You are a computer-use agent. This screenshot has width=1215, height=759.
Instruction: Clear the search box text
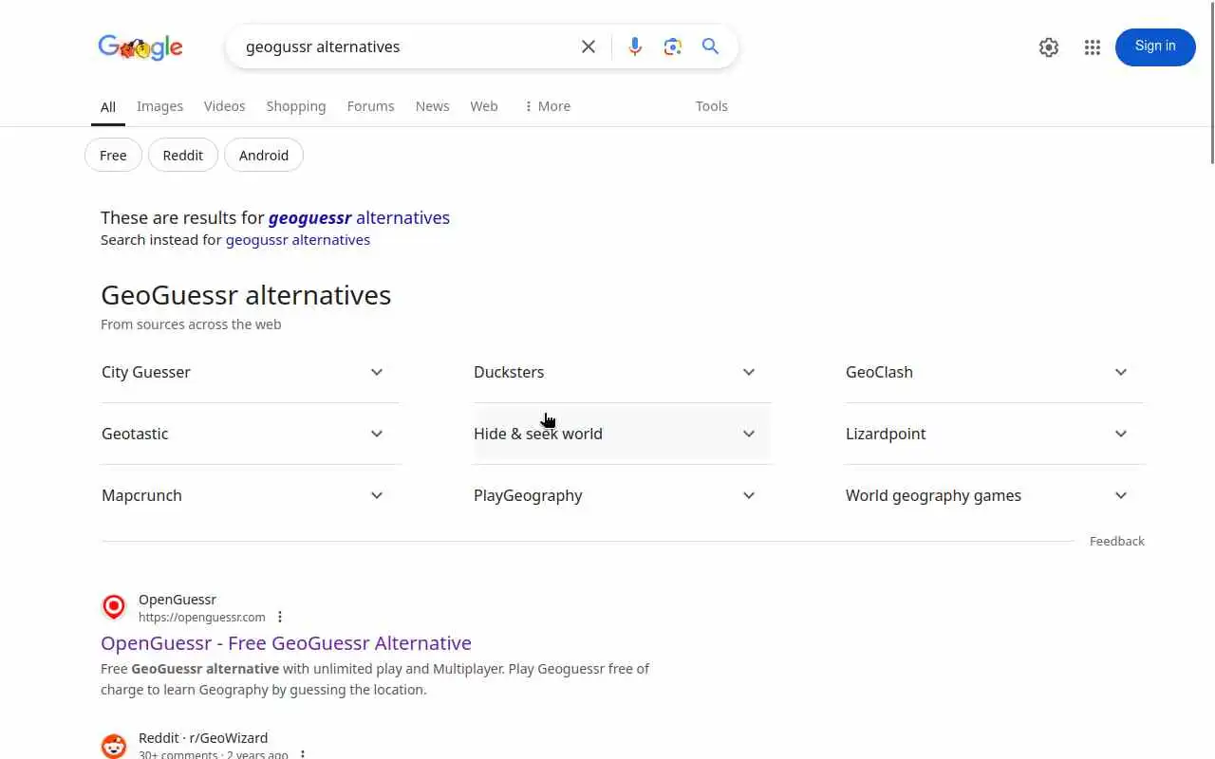589,46
